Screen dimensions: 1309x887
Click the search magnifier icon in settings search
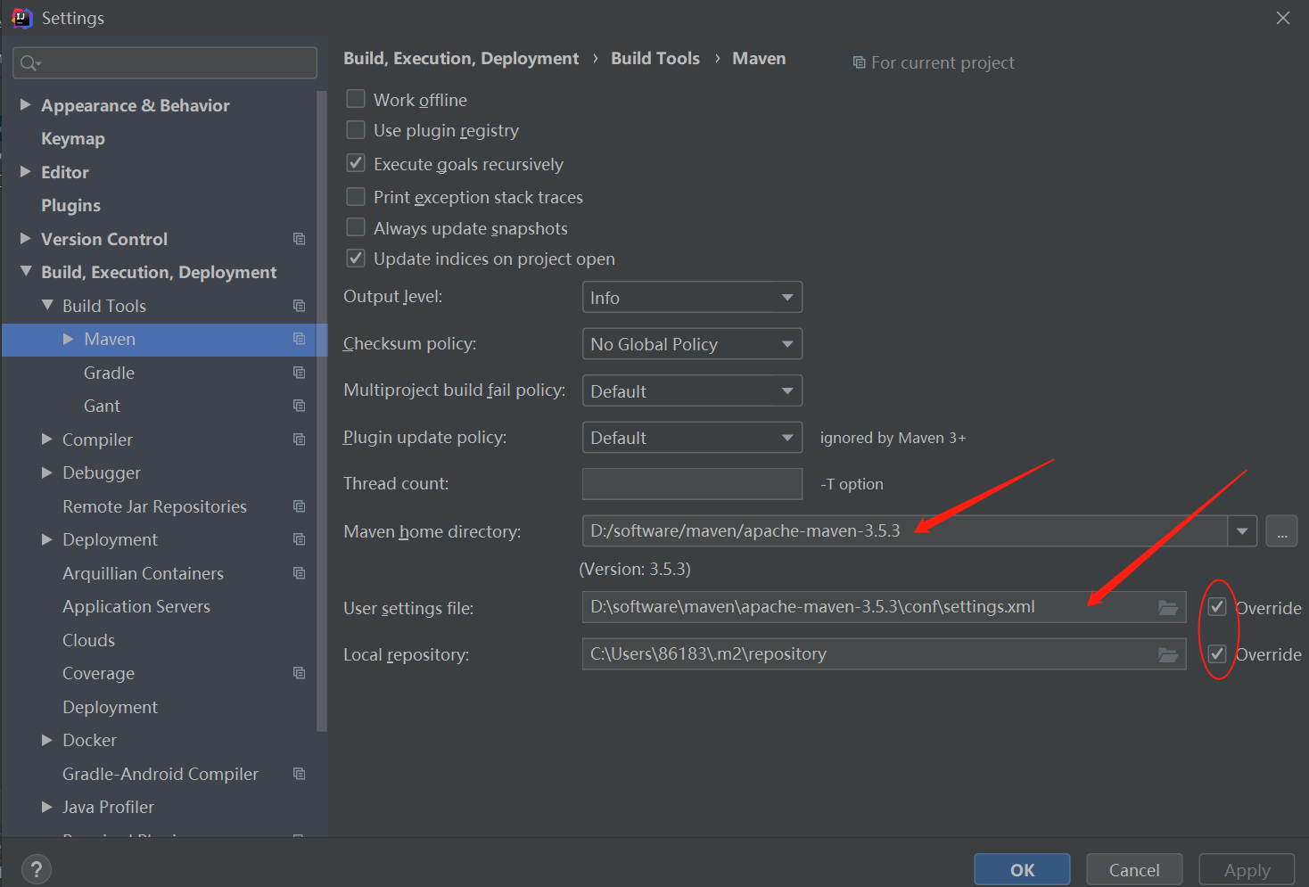coord(29,62)
